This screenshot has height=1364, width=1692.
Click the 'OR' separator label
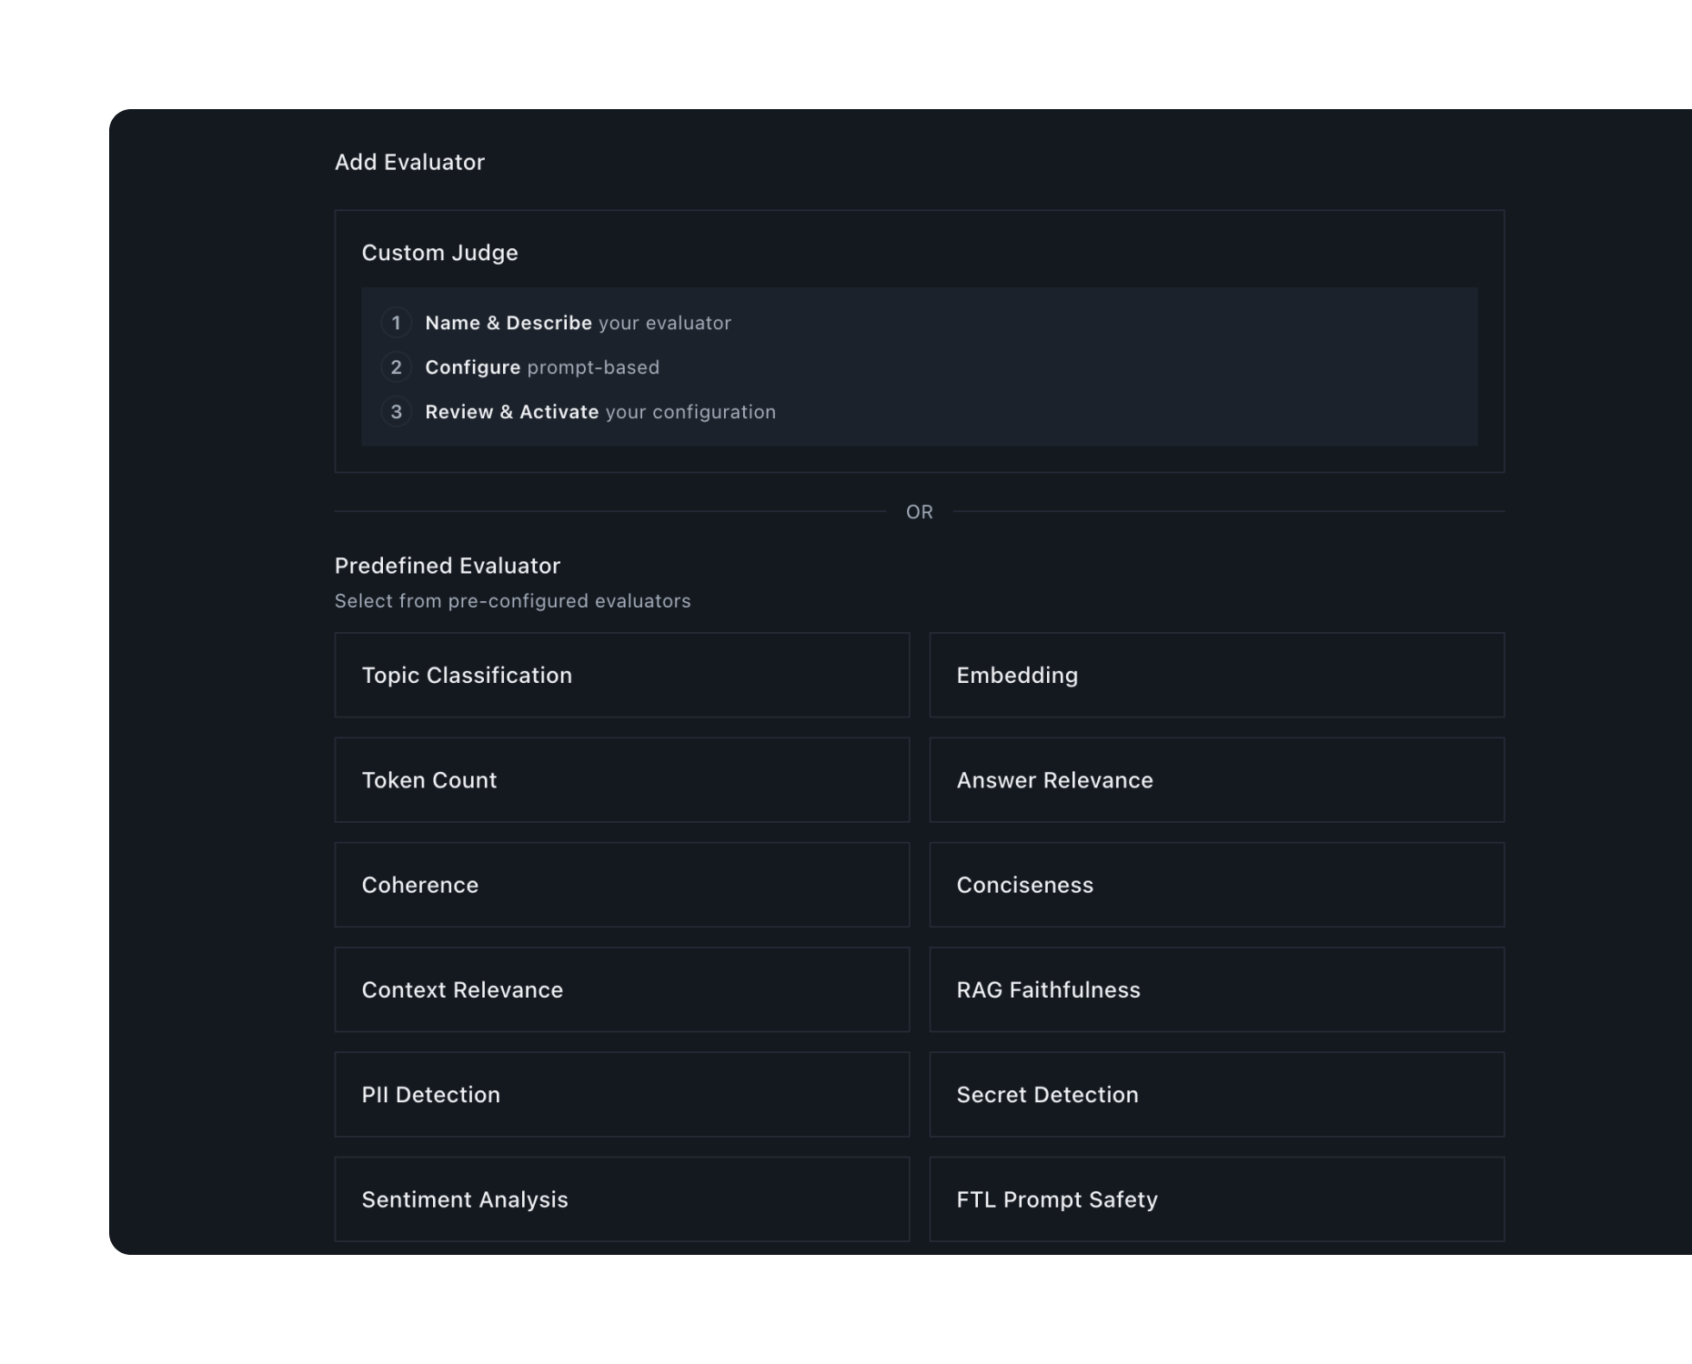pos(920,512)
